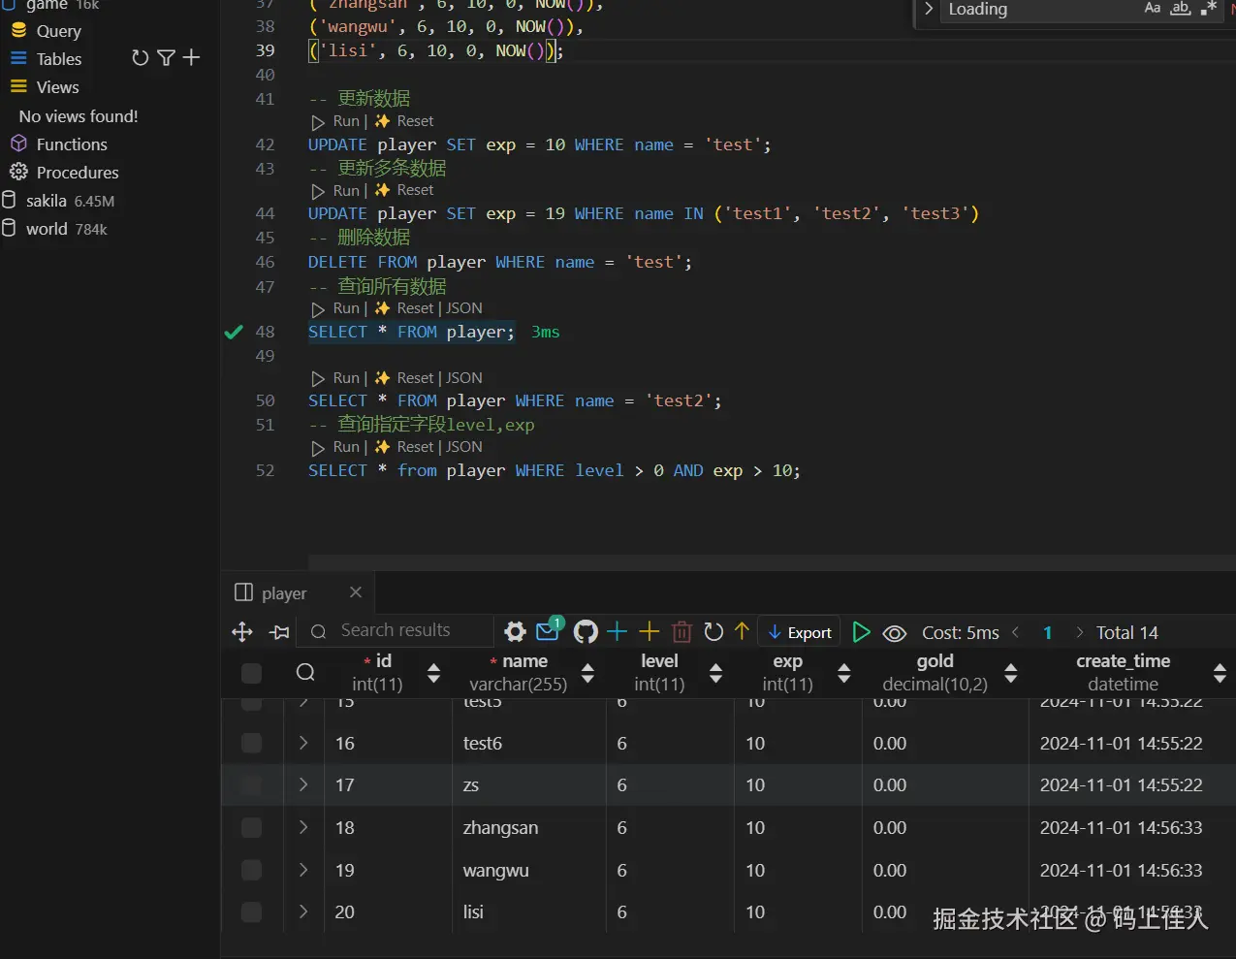The height and width of the screenshot is (959, 1236).
Task: Select the sakila database icon
Action: (x=10, y=200)
